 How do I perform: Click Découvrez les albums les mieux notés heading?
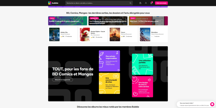tap(108, 107)
